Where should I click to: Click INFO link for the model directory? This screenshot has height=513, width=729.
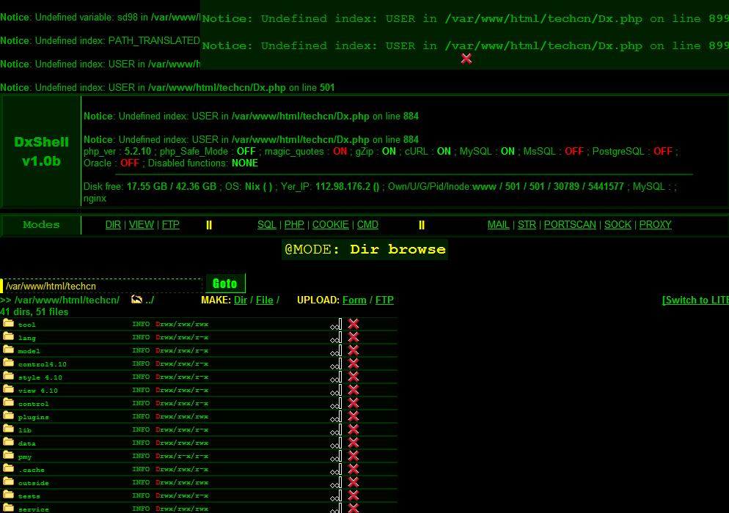click(x=141, y=350)
